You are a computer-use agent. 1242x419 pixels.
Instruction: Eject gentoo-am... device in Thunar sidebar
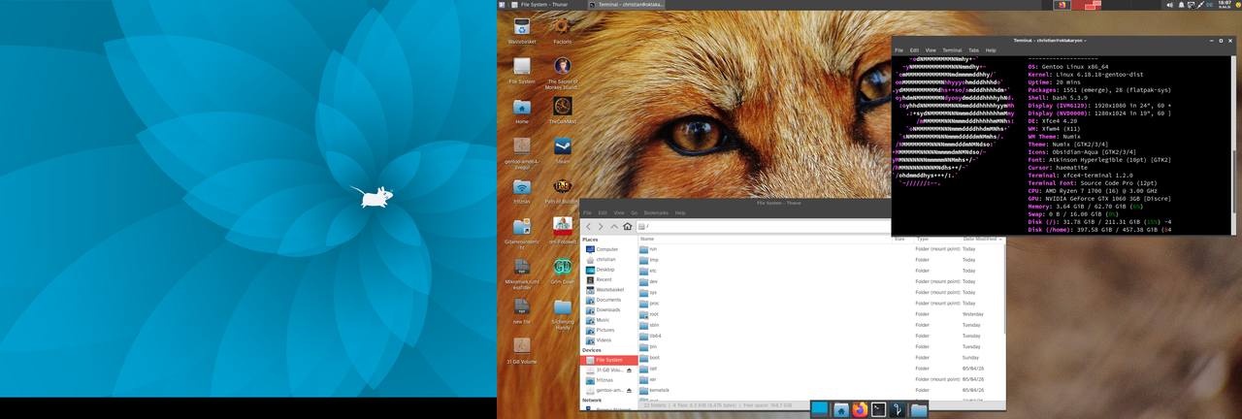click(629, 390)
